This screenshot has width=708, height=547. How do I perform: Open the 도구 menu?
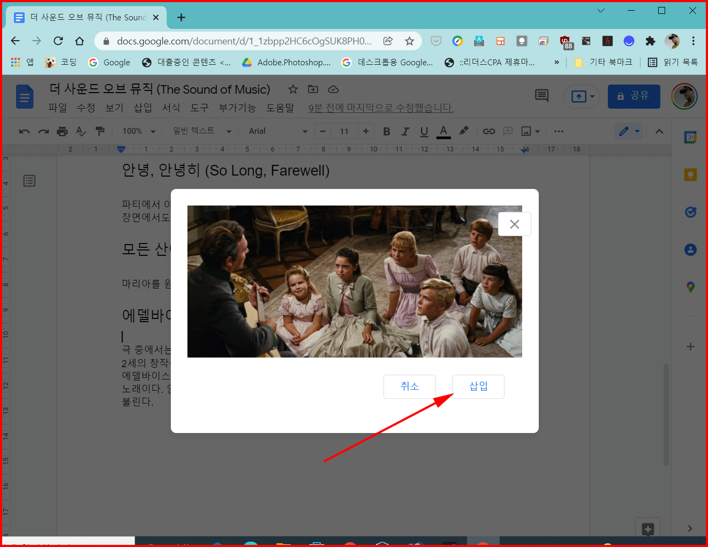(x=199, y=108)
